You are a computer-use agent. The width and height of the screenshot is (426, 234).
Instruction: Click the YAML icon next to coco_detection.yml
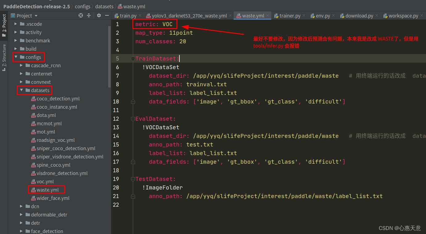tap(33, 99)
